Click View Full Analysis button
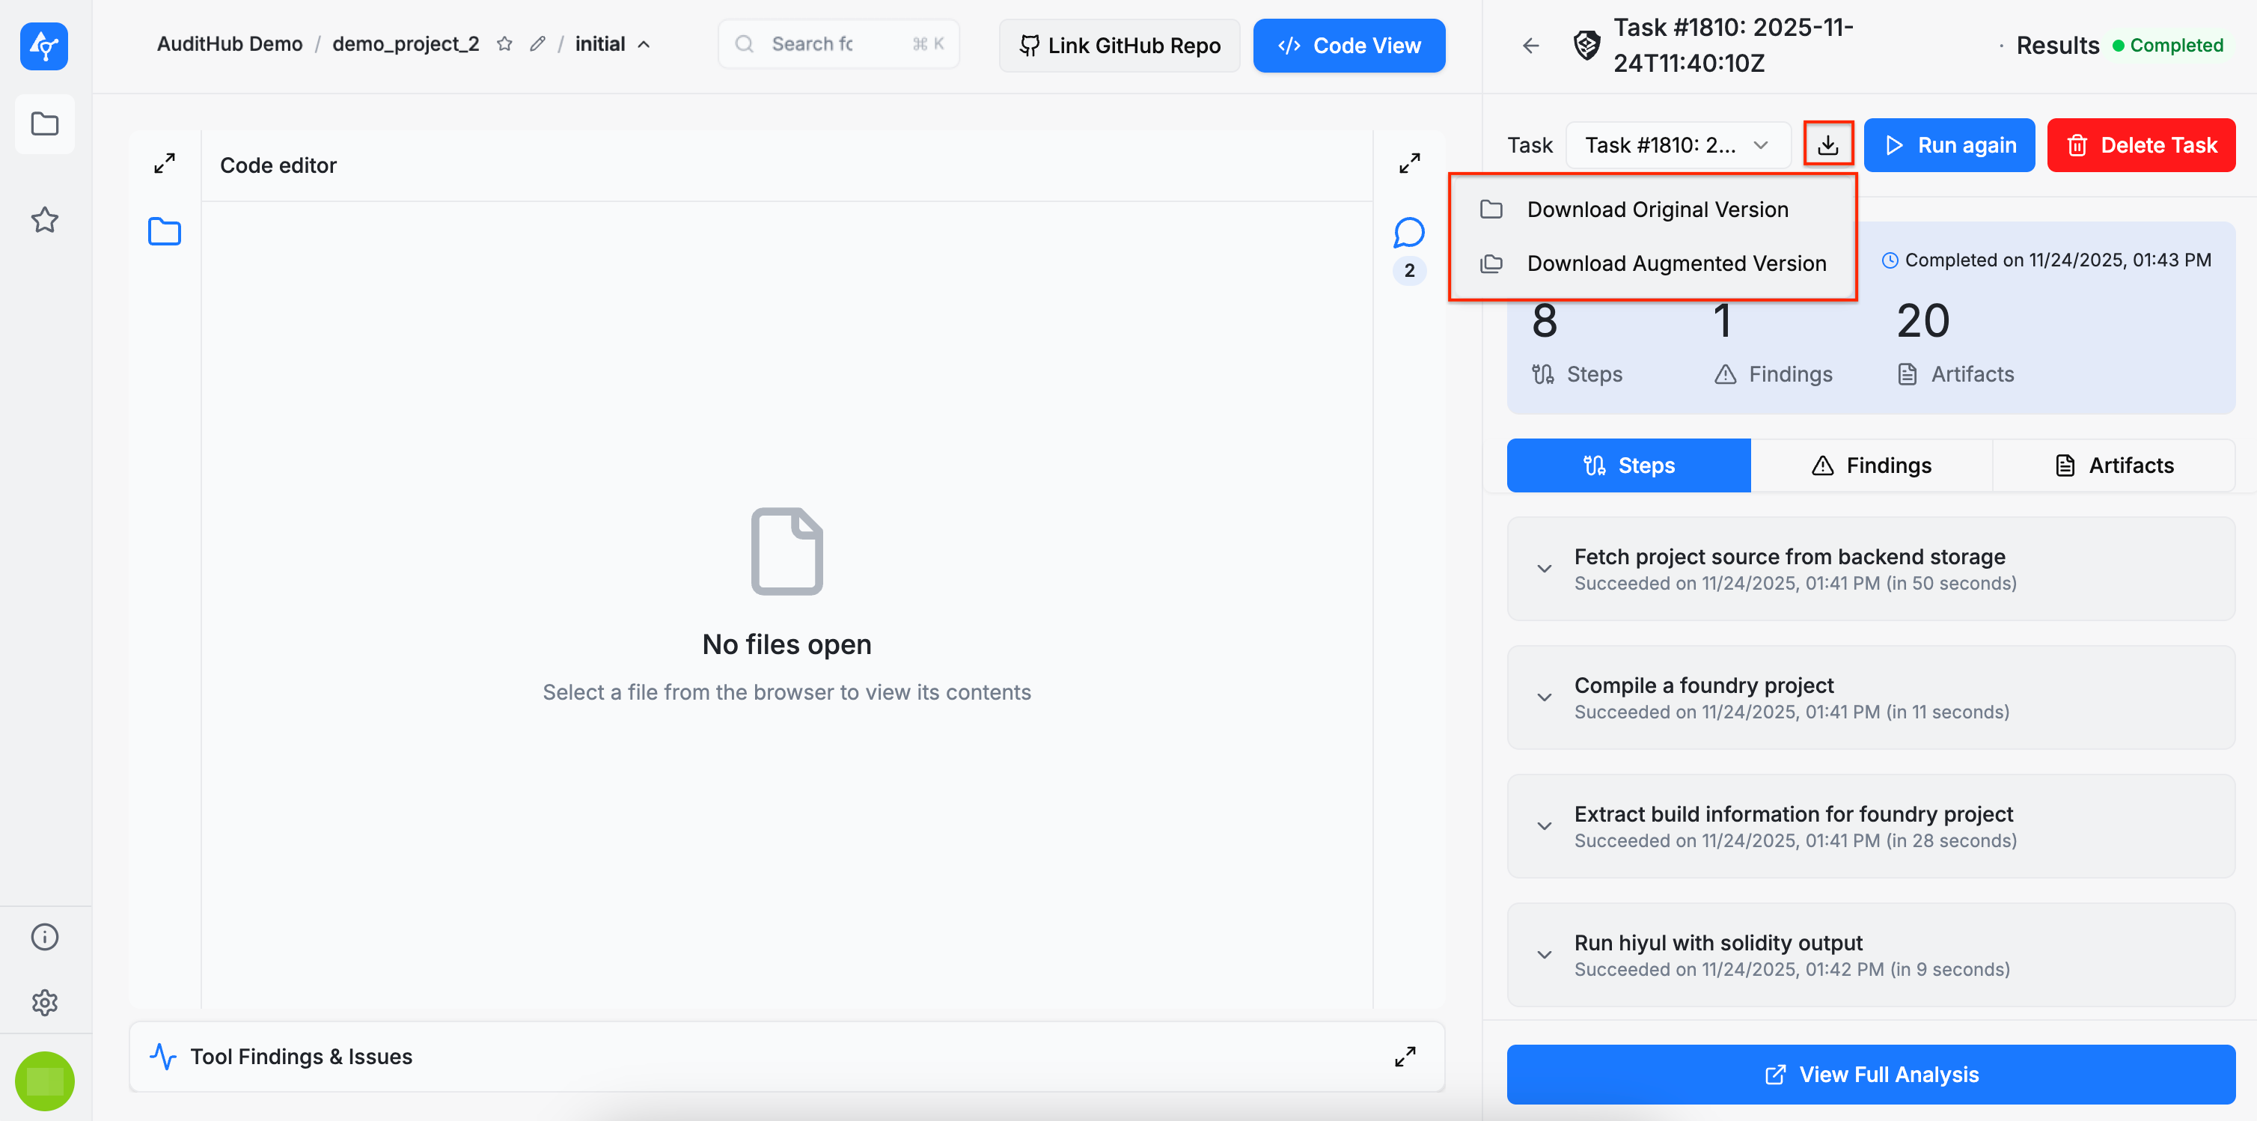 point(1870,1075)
